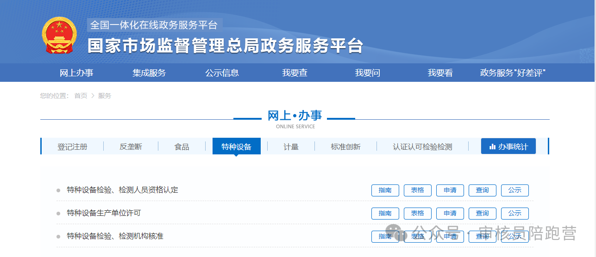596x257 pixels.
Task: Open the 集成服务 navigation menu
Action: coord(149,73)
